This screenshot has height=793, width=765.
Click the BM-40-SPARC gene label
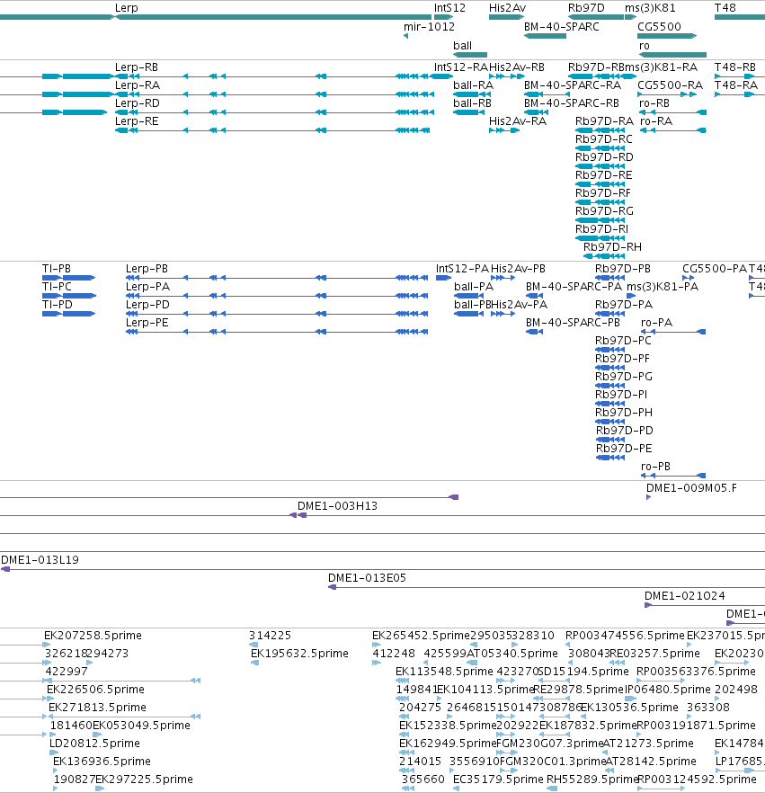561,27
